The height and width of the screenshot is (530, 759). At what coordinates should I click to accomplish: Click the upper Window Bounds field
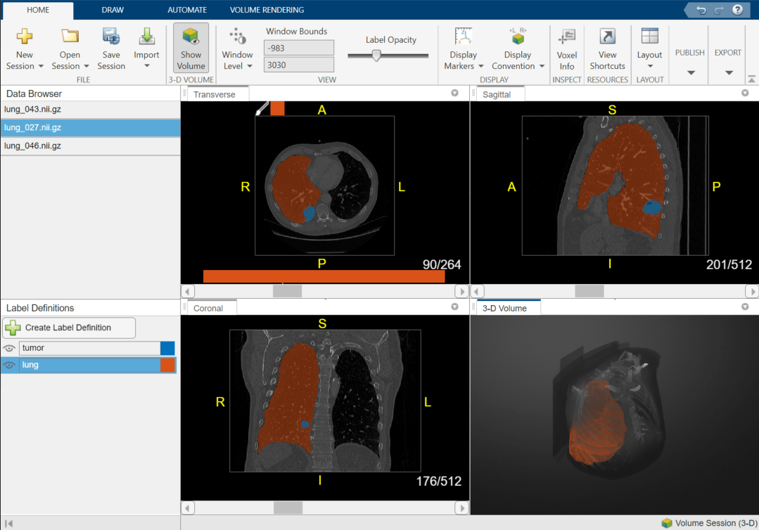(298, 48)
